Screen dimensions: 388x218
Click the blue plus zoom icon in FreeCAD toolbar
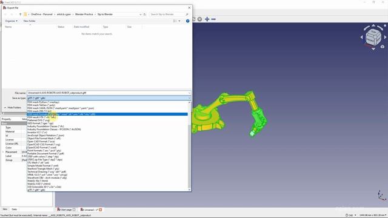[207, 19]
